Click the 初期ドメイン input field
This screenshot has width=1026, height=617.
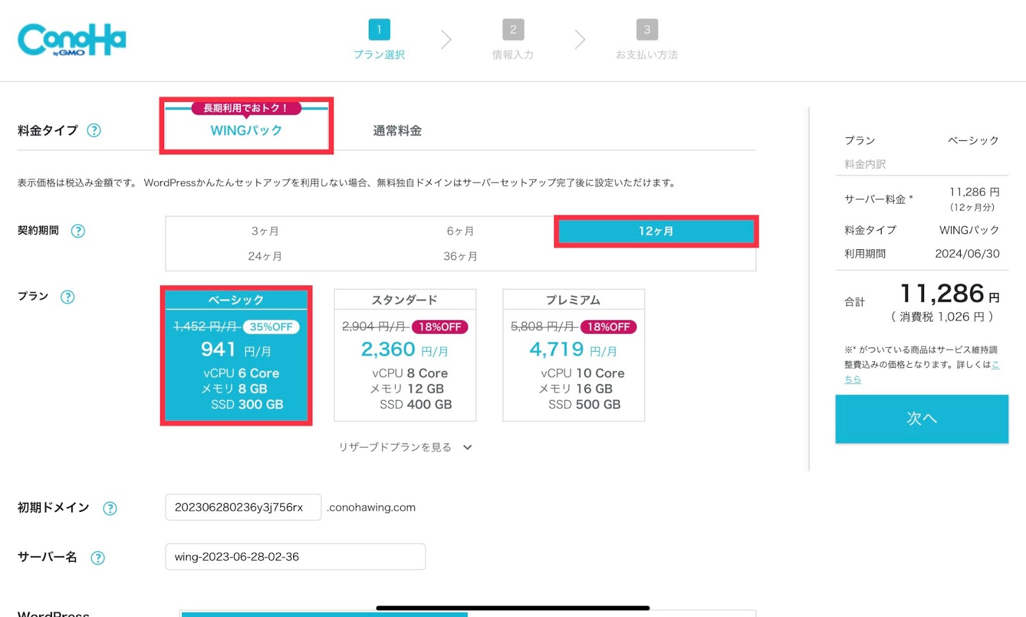(243, 507)
